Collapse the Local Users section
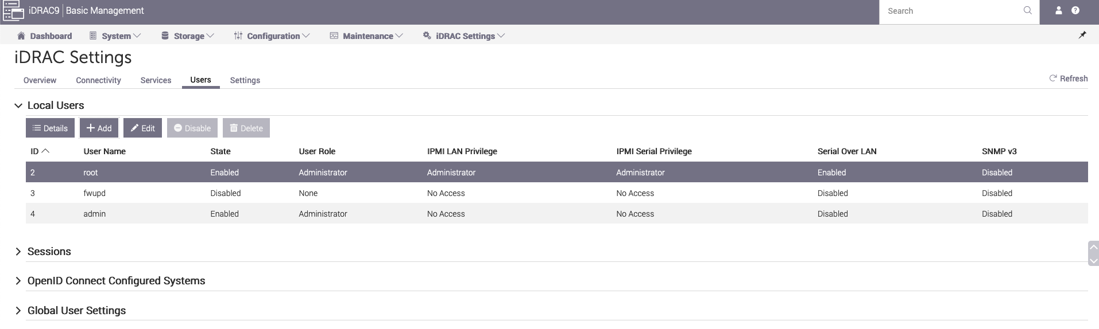Viewport: 1099px width, 329px height. coord(18,105)
